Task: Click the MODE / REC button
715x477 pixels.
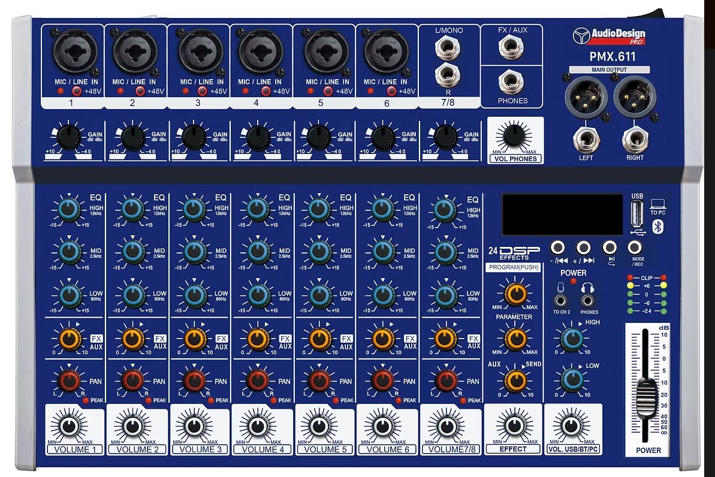Action: pyautogui.click(x=635, y=247)
